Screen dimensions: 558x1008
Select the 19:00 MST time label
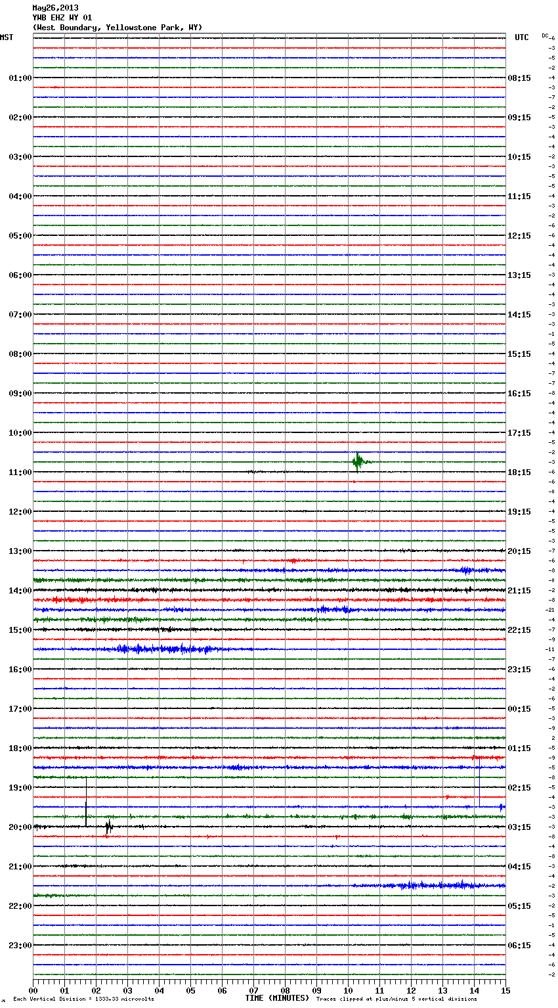point(20,787)
